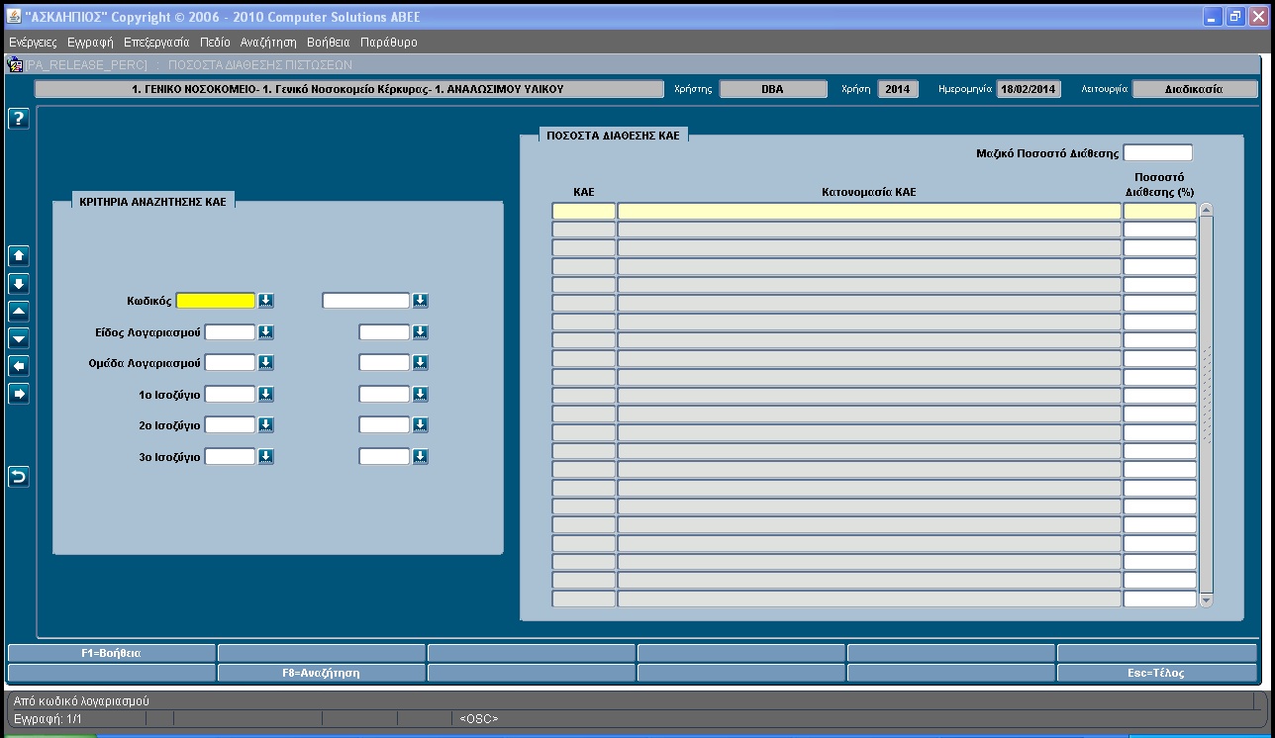
Task: Open value list for first Ομάδα Λογαριασμού field
Action: [x=265, y=363]
